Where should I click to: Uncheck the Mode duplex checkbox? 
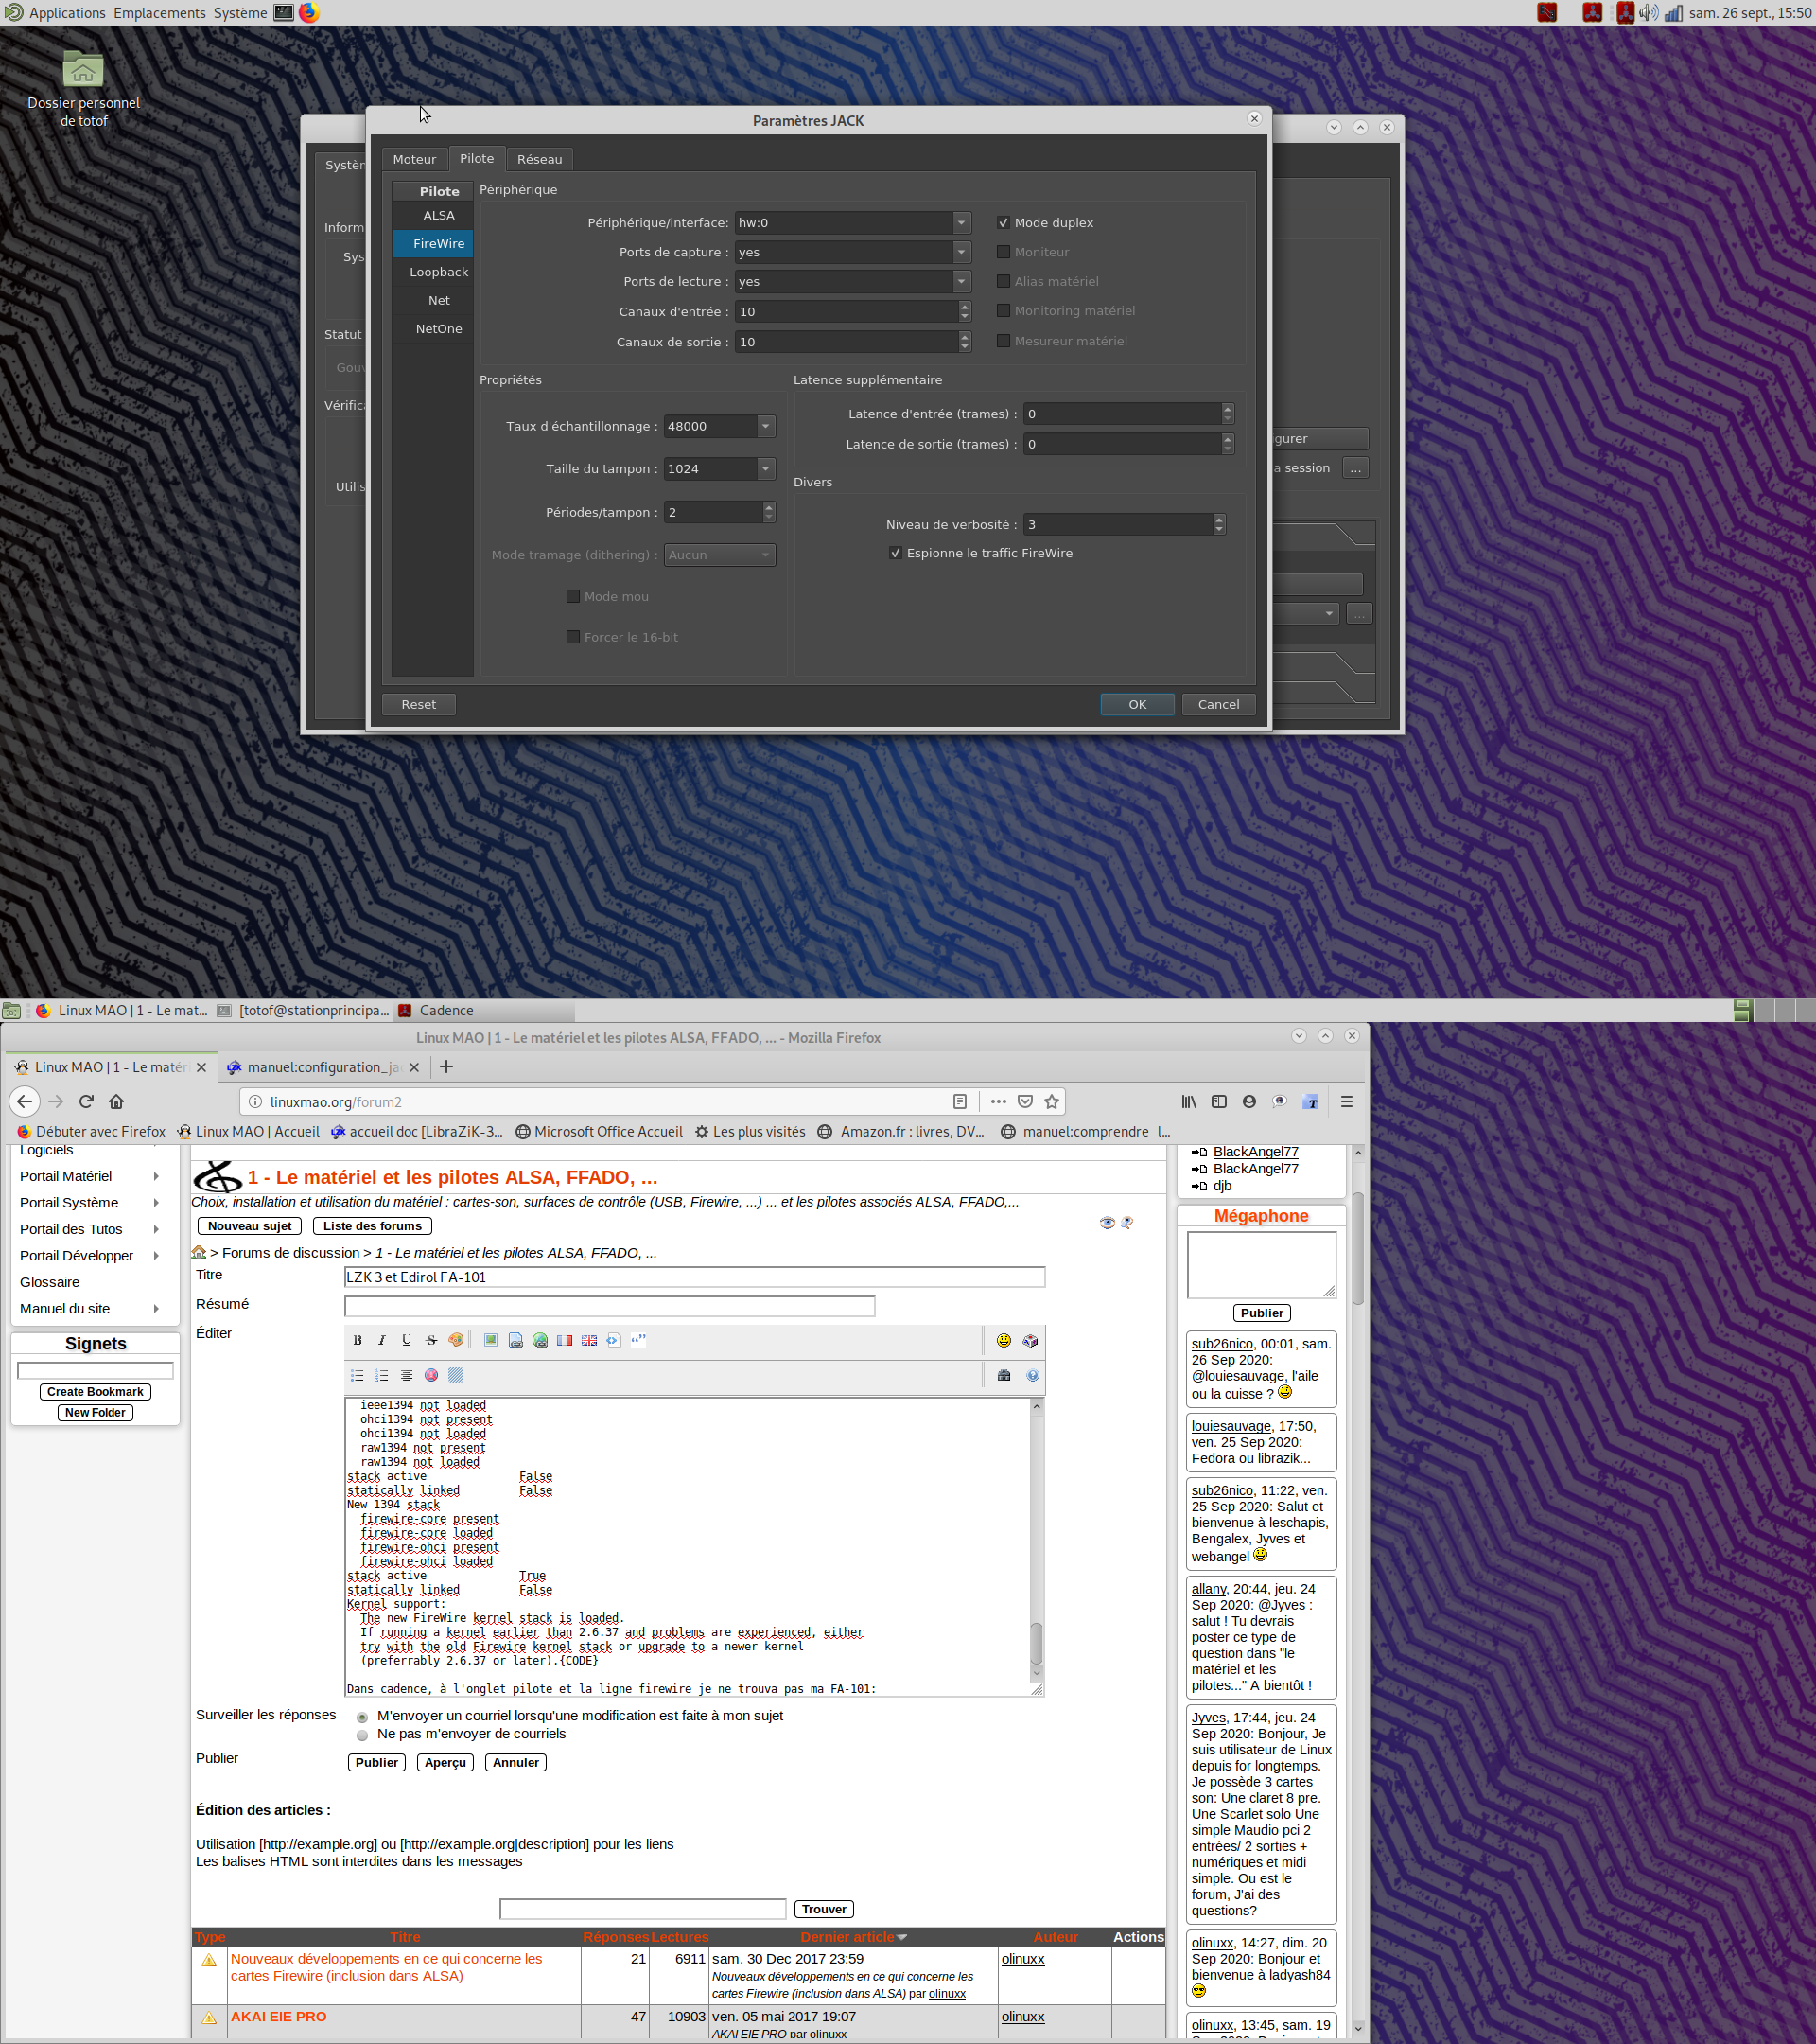(x=1004, y=223)
